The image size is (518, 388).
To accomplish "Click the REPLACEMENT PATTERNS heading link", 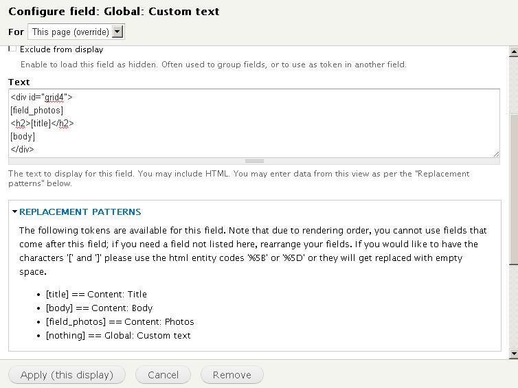I will pyautogui.click(x=80, y=212).
